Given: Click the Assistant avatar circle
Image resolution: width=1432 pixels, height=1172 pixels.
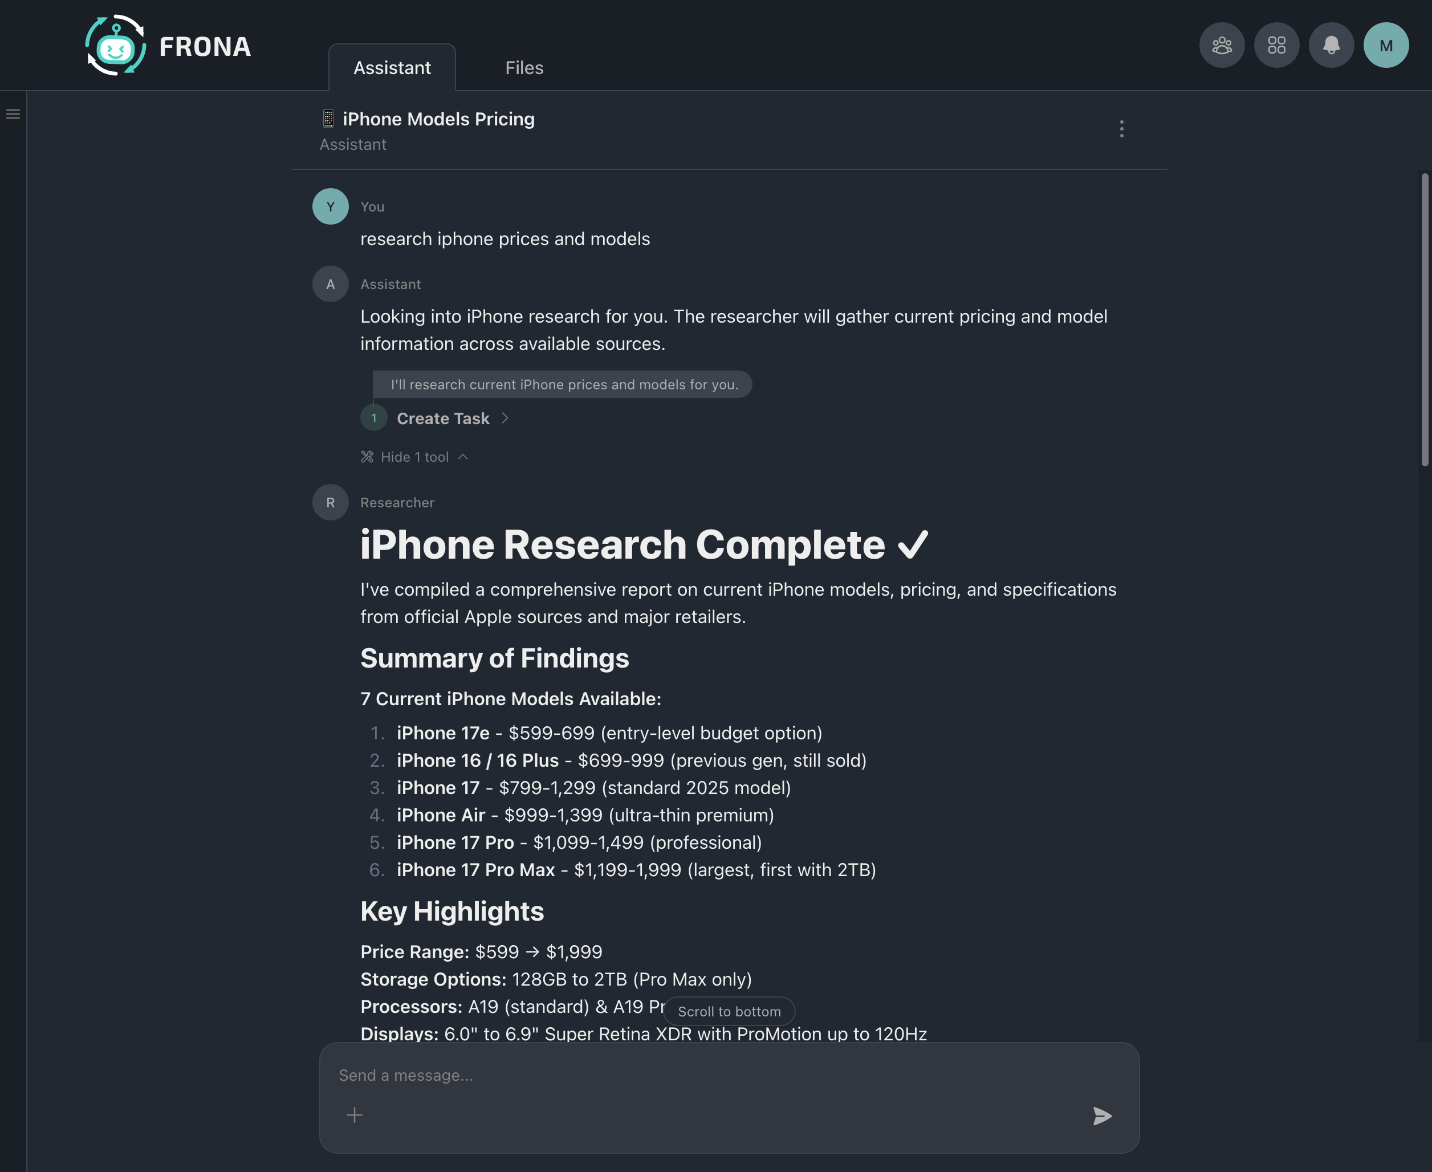Looking at the screenshot, I should pos(330,283).
